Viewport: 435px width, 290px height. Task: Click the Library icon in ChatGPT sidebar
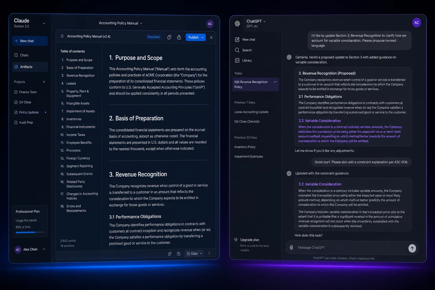[237, 60]
